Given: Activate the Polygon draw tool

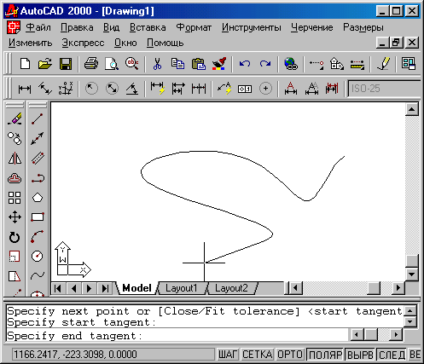Looking at the screenshot, I should point(38,198).
